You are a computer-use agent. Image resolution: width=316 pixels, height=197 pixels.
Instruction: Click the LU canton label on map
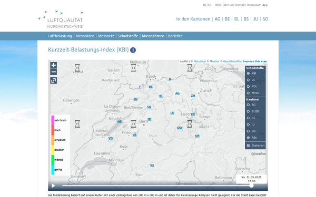coord(172,113)
